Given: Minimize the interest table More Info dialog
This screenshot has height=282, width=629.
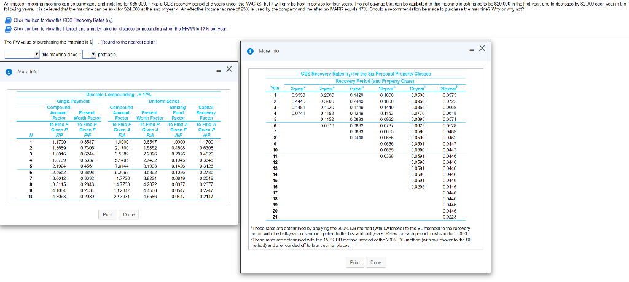Looking at the screenshot, I should coord(219,72).
